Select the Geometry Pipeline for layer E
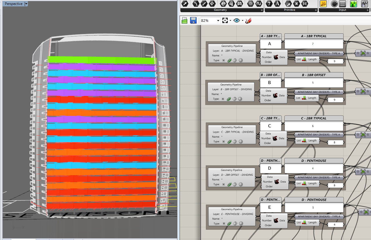The image size is (371, 240). [232, 216]
